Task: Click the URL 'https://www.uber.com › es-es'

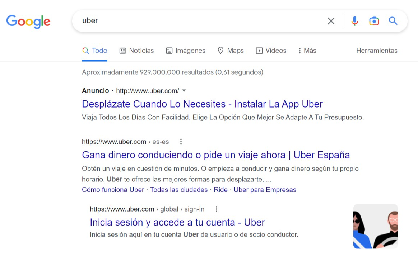Action: 125,142
